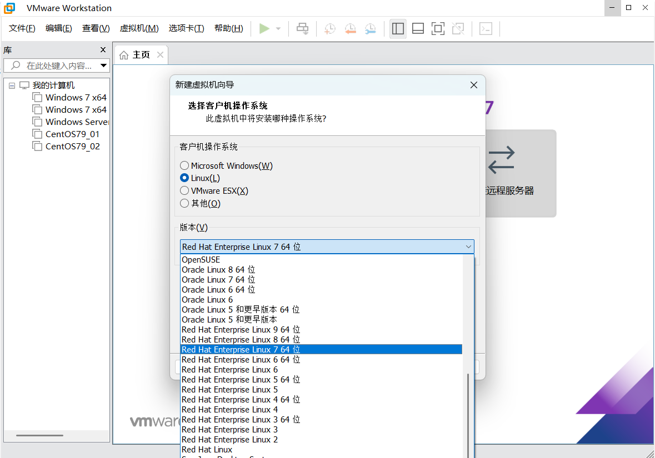
Task: Choose Red Hat Enterprise Linux 9 64 位
Action: click(x=321, y=330)
